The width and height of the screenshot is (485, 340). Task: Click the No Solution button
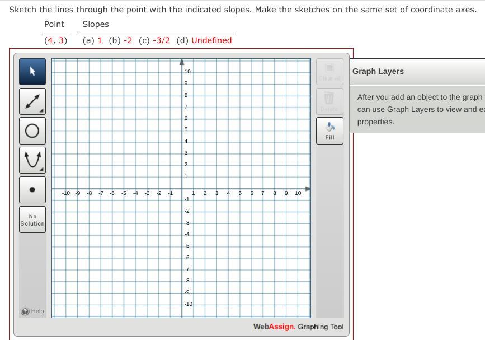[x=32, y=220]
